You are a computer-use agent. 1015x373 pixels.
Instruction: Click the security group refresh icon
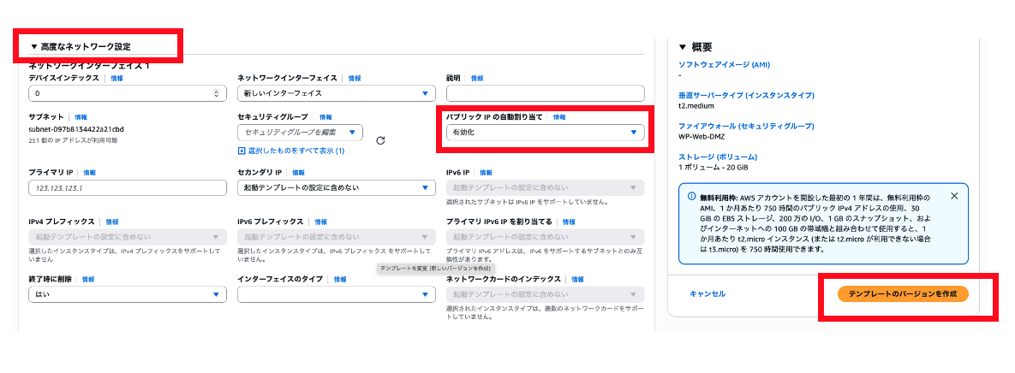[x=380, y=140]
